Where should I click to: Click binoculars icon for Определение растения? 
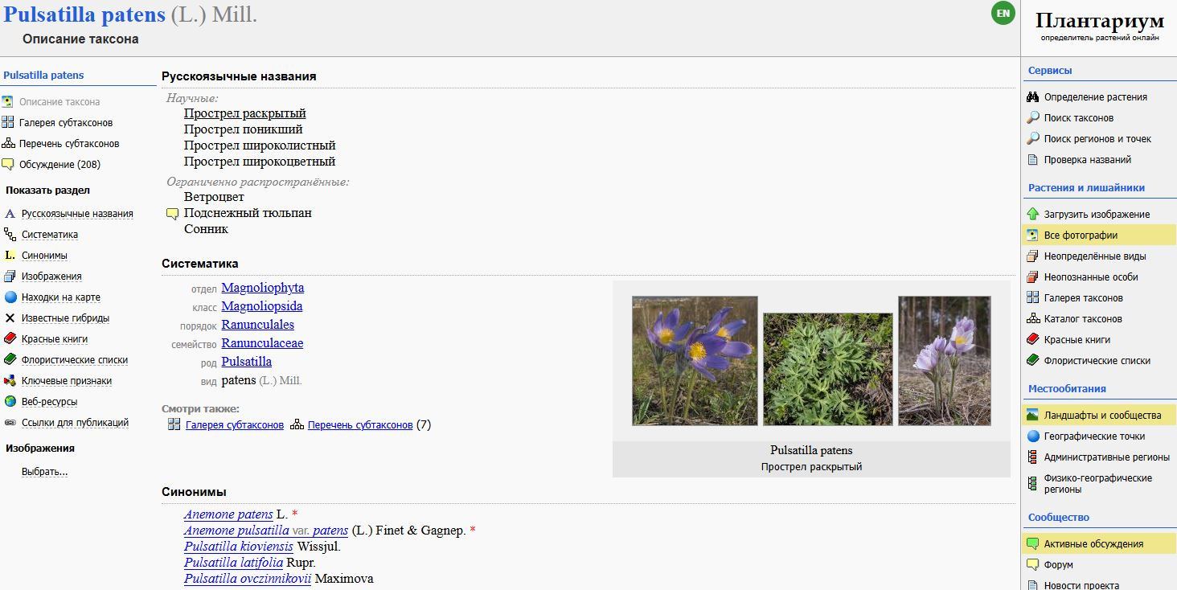point(1033,96)
